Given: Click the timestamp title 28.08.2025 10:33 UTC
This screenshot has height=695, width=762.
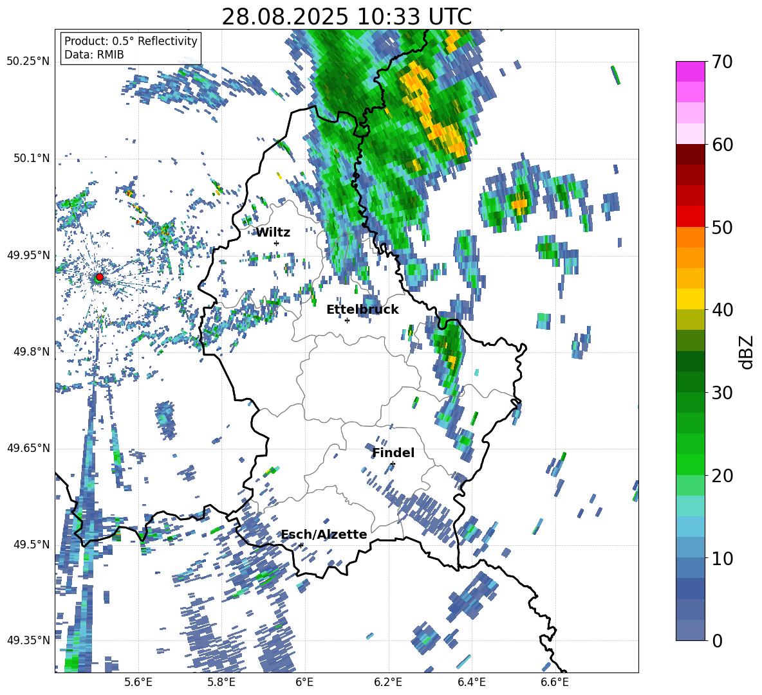Looking at the screenshot, I should point(346,17).
